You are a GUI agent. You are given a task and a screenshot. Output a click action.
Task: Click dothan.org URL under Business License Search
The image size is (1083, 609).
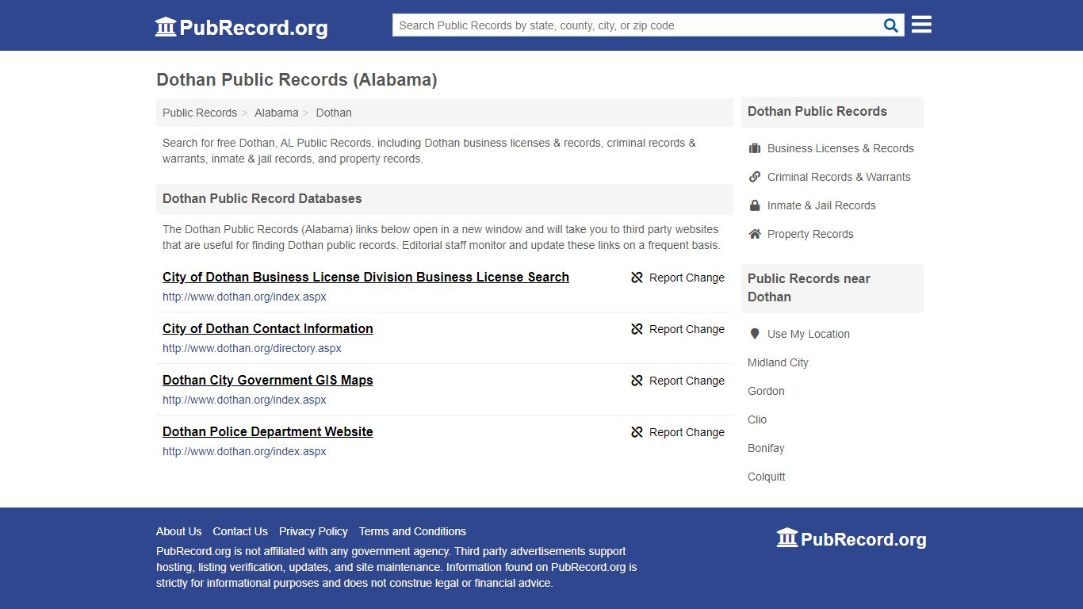pyautogui.click(x=244, y=297)
